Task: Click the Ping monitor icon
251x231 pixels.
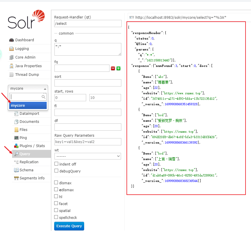Action: pos(16,138)
